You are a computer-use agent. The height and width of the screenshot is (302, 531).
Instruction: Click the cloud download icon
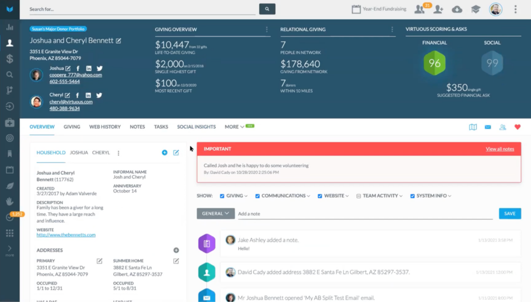click(457, 9)
